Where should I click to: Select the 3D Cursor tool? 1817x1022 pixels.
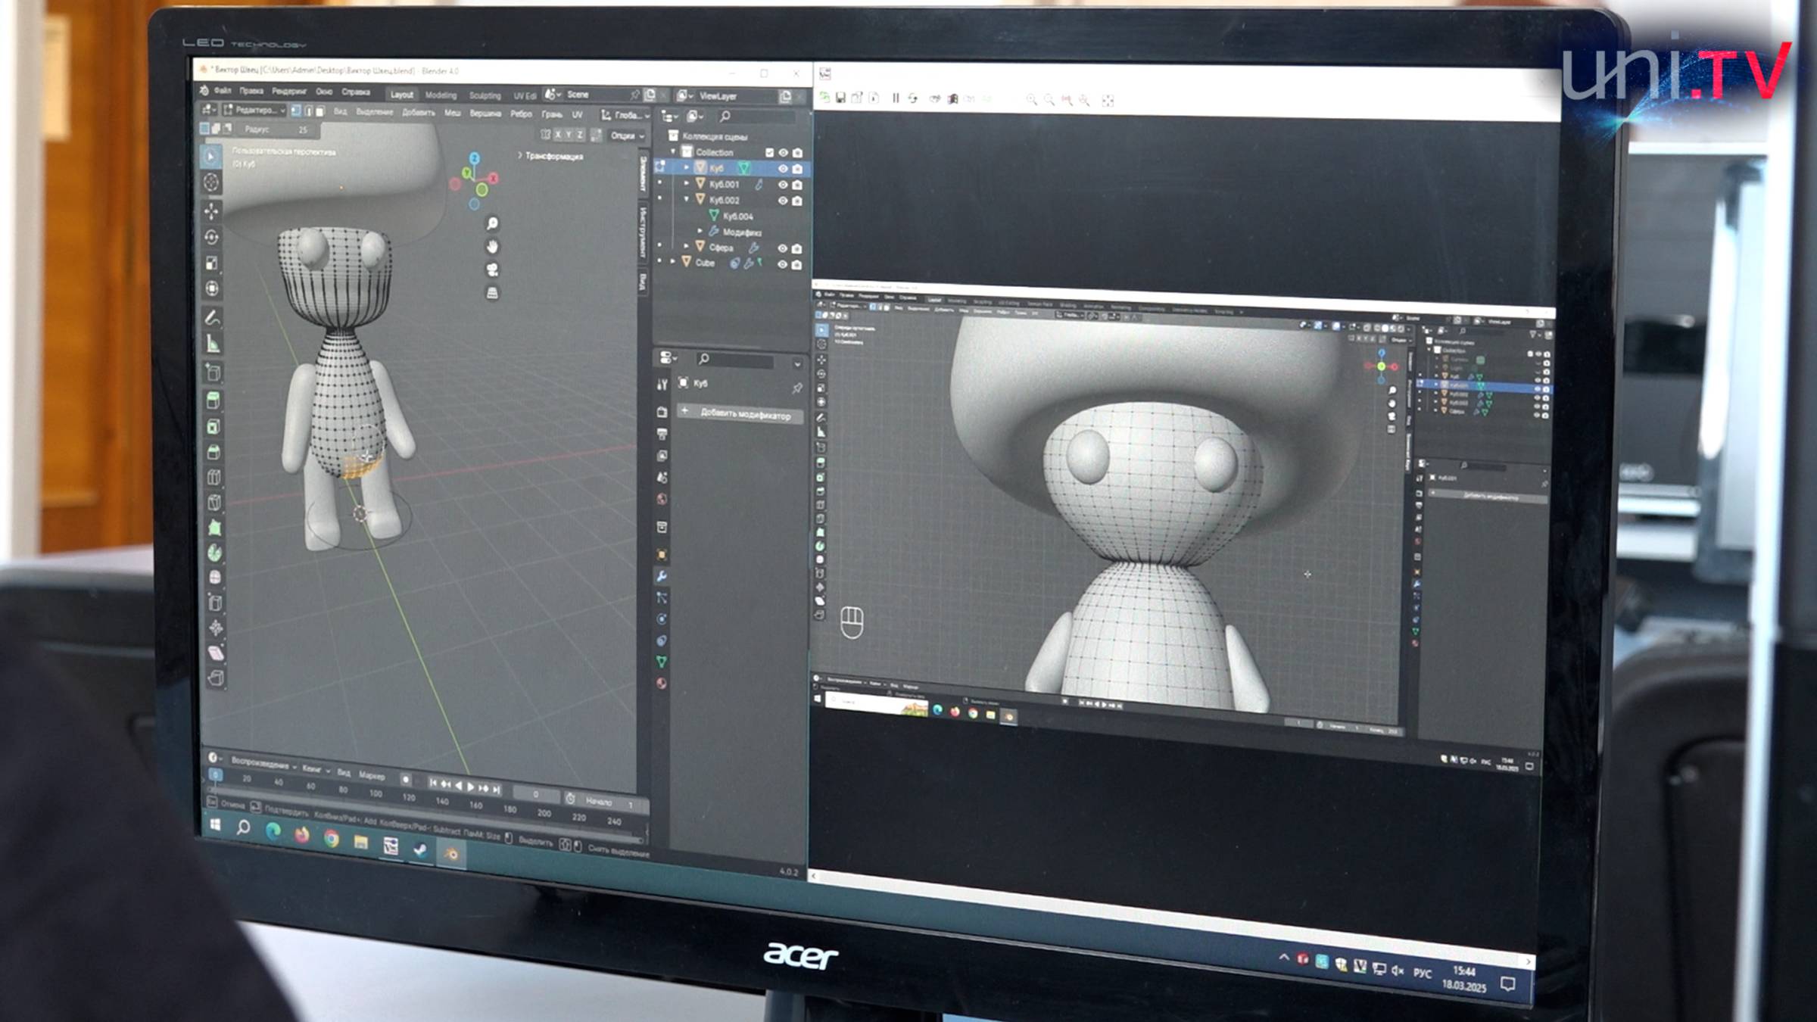click(x=212, y=182)
